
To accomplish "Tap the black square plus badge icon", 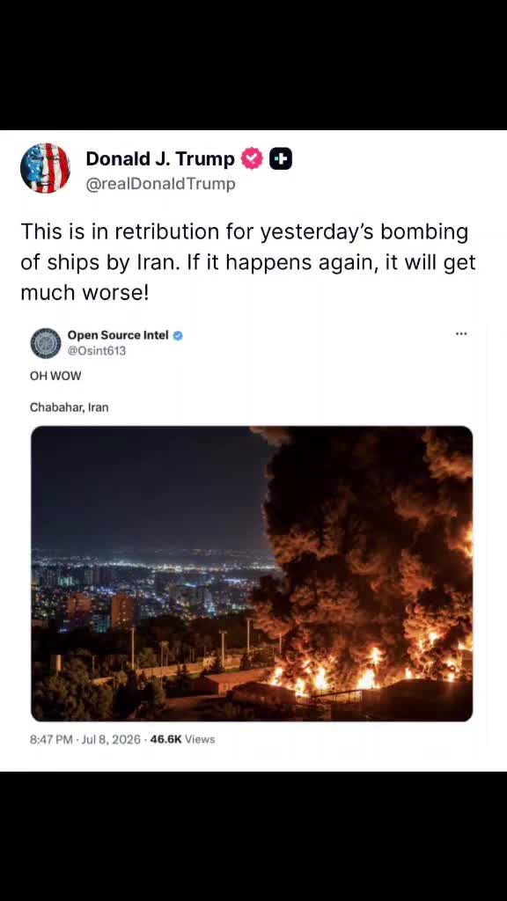I will tap(281, 158).
